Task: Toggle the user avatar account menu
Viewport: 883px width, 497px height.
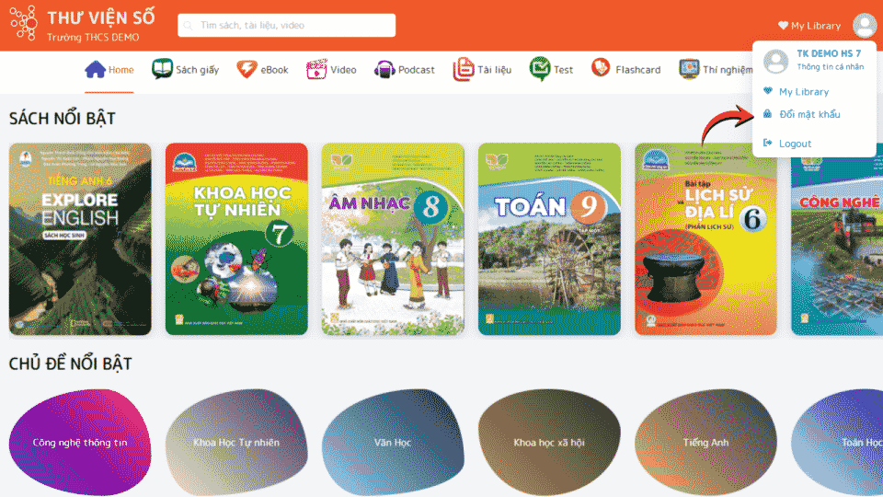Action: [864, 26]
